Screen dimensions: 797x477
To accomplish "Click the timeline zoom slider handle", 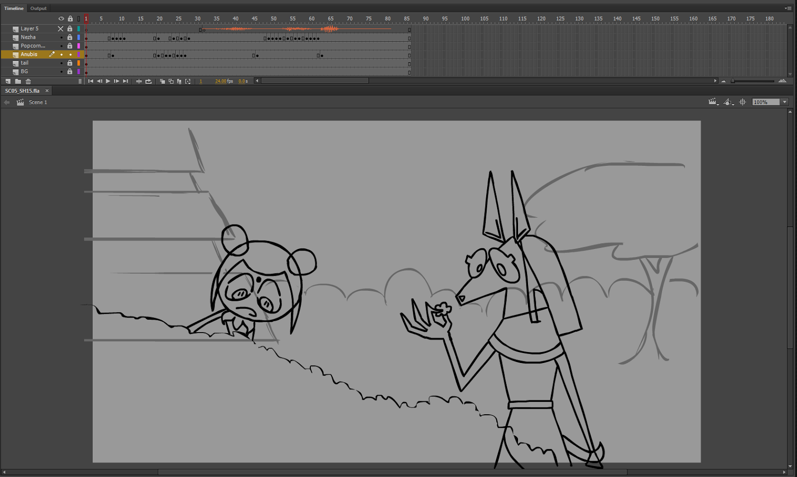I will click(x=733, y=81).
